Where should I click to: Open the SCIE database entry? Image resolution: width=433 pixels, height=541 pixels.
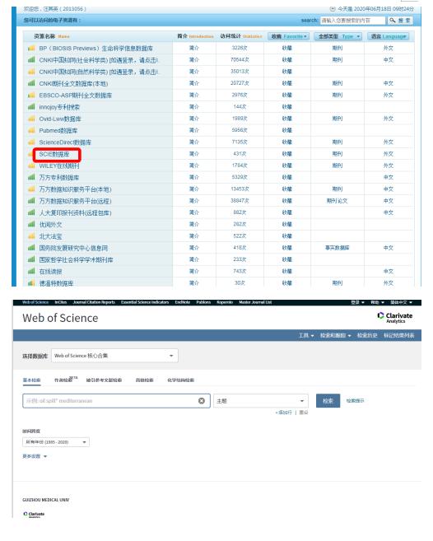click(x=54, y=154)
